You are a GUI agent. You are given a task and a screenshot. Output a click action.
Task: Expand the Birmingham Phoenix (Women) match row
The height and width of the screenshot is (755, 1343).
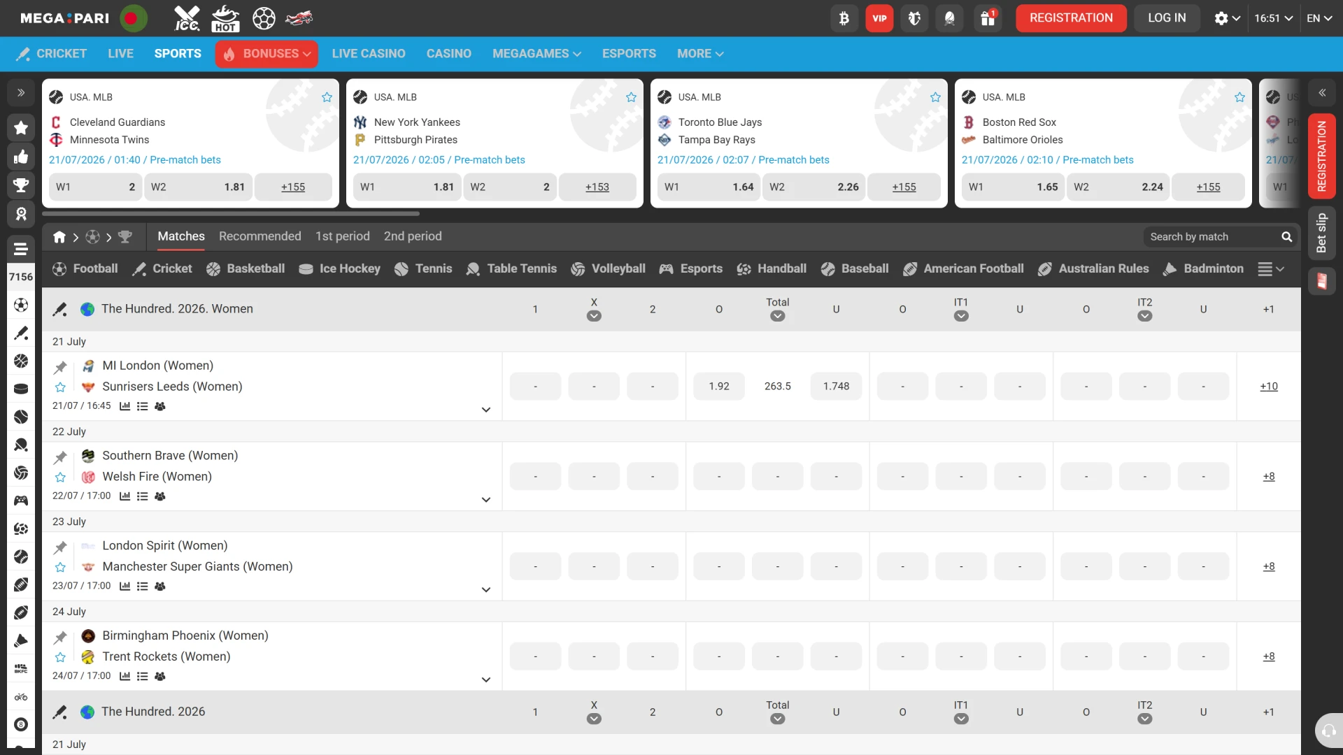coord(486,679)
